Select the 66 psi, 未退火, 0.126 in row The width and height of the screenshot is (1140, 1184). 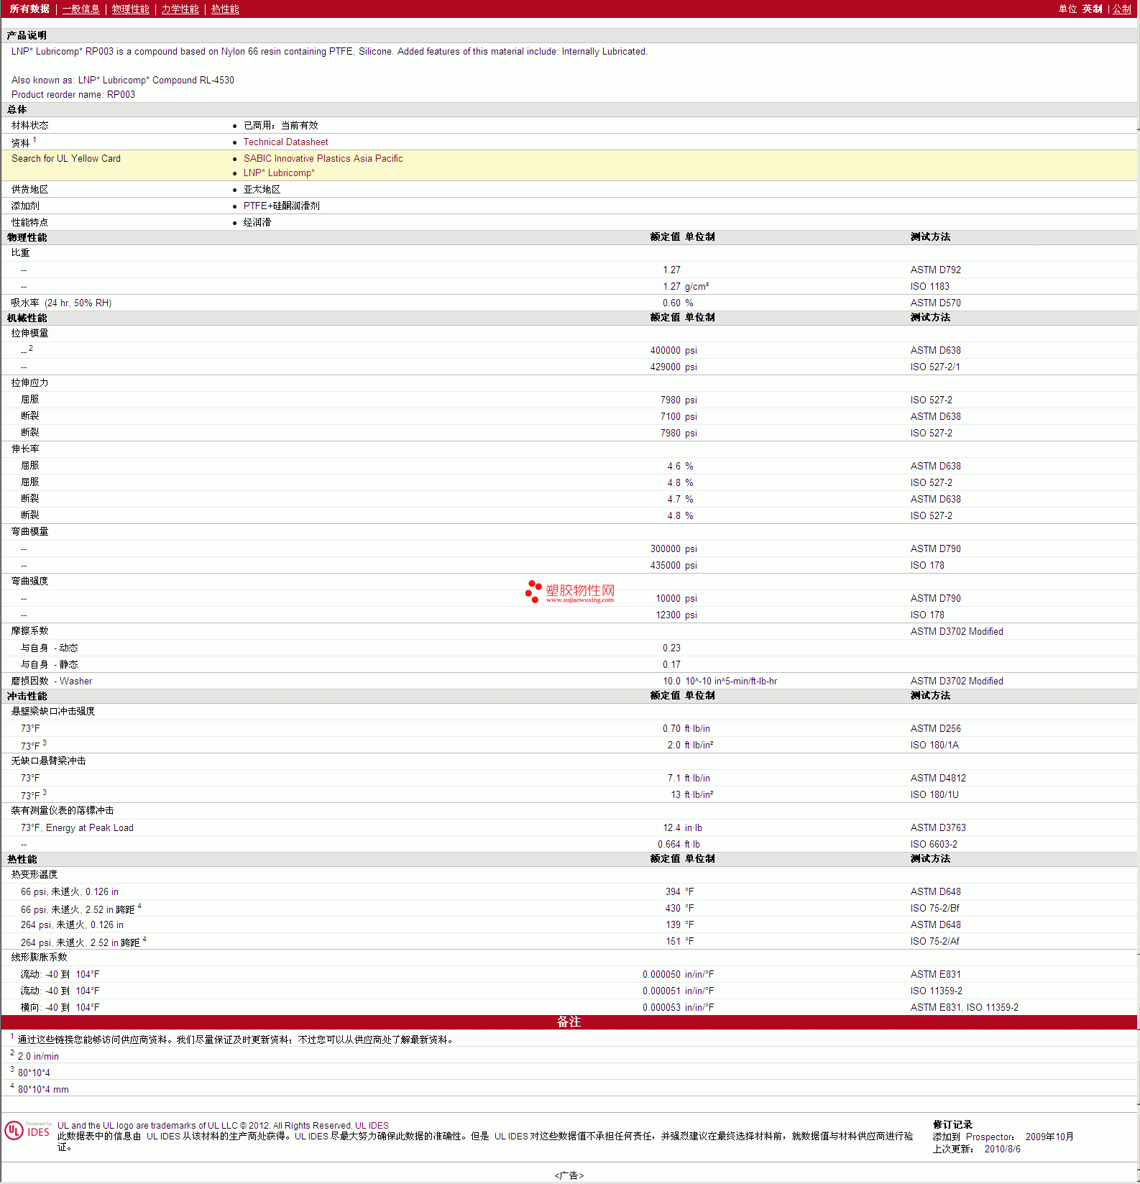coord(569,891)
